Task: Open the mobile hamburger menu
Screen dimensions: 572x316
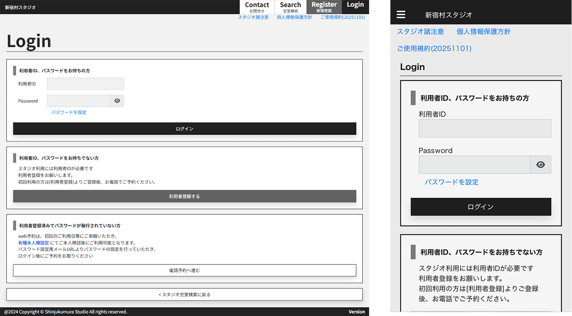Action: pos(401,15)
